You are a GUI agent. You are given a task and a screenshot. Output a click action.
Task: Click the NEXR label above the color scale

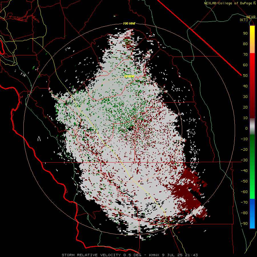click(x=251, y=17)
